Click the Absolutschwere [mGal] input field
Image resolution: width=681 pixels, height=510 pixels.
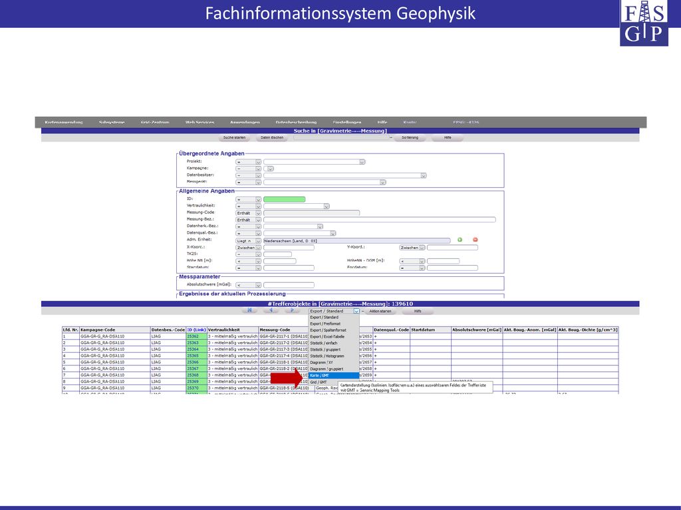click(289, 285)
